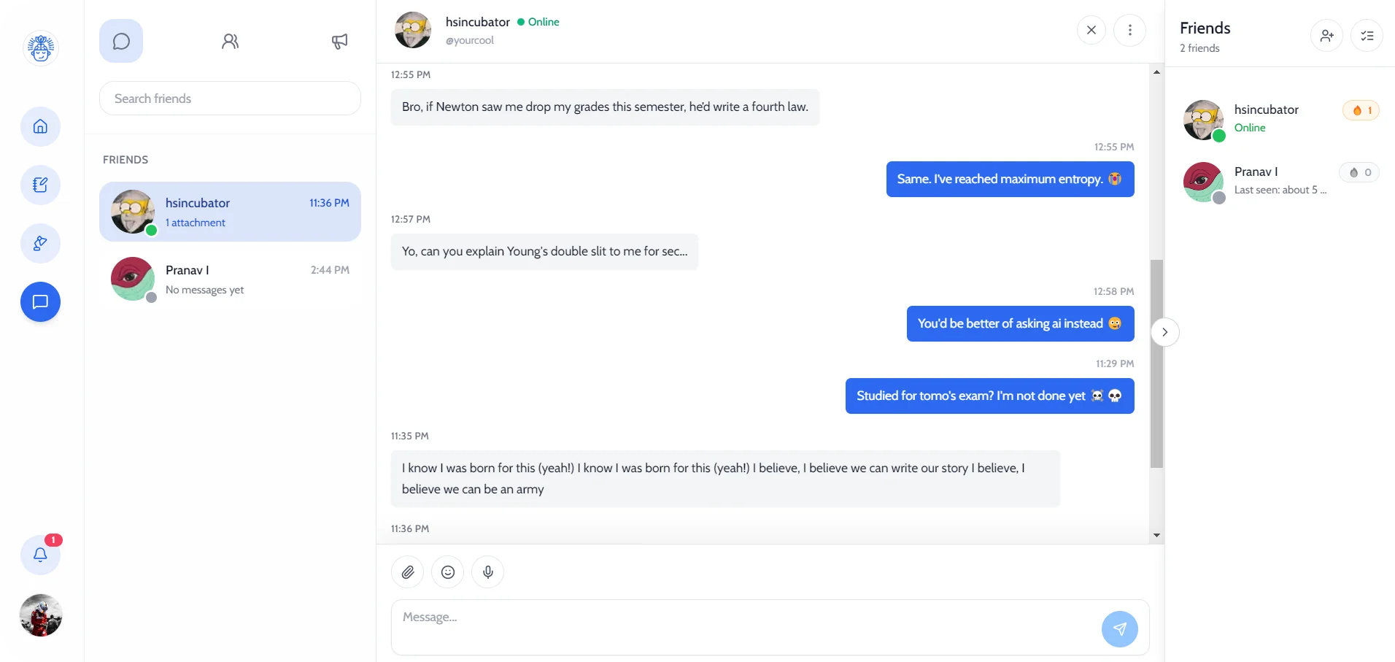Click the attach file paperclip icon
The width and height of the screenshot is (1395, 662).
point(408,572)
